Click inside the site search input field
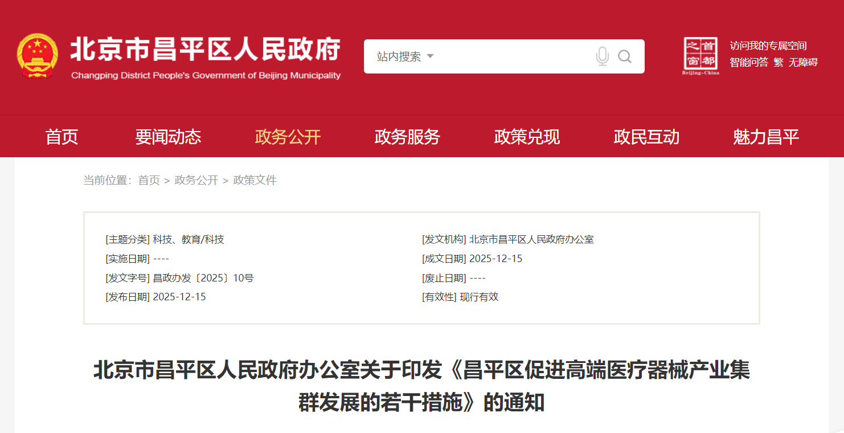The height and width of the screenshot is (433, 844). pyautogui.click(x=513, y=56)
